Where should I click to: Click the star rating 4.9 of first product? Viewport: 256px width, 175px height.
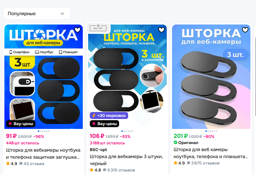coord(12,164)
